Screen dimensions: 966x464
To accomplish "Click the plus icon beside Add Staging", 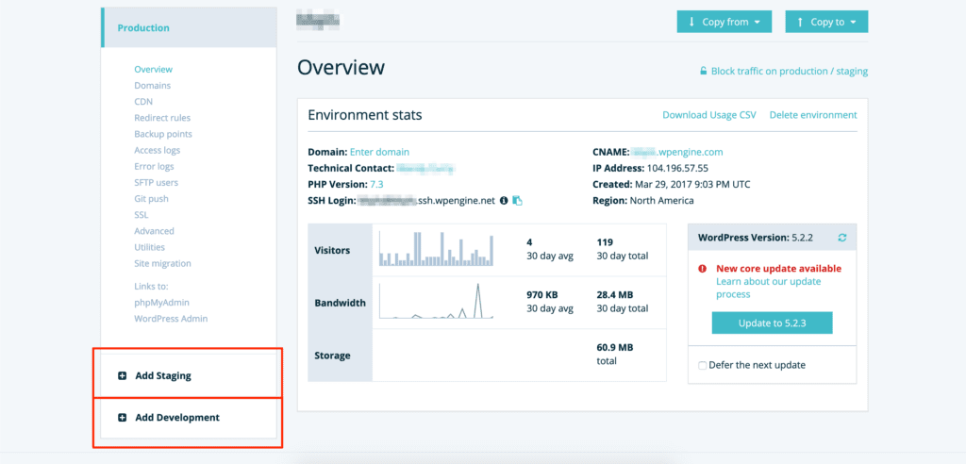I will pyautogui.click(x=122, y=375).
